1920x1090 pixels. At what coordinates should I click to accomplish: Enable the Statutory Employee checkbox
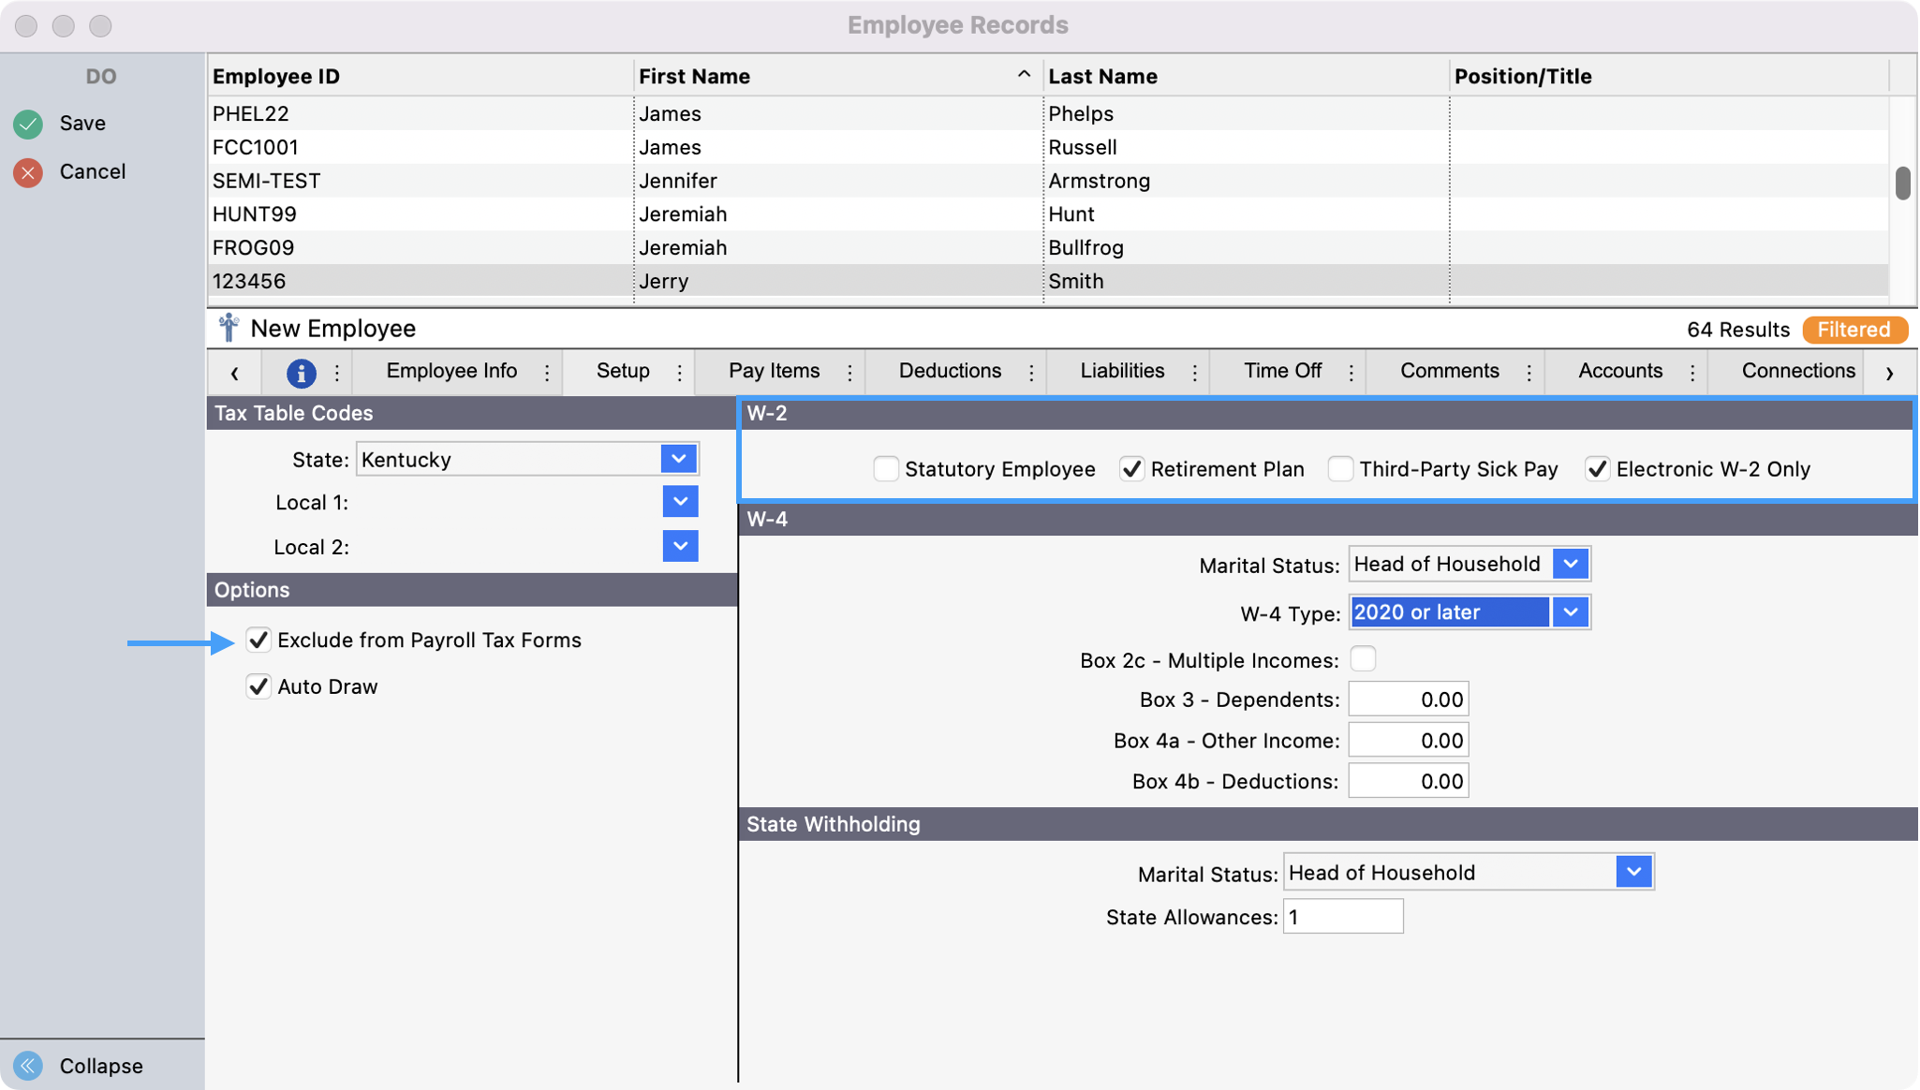coord(886,469)
